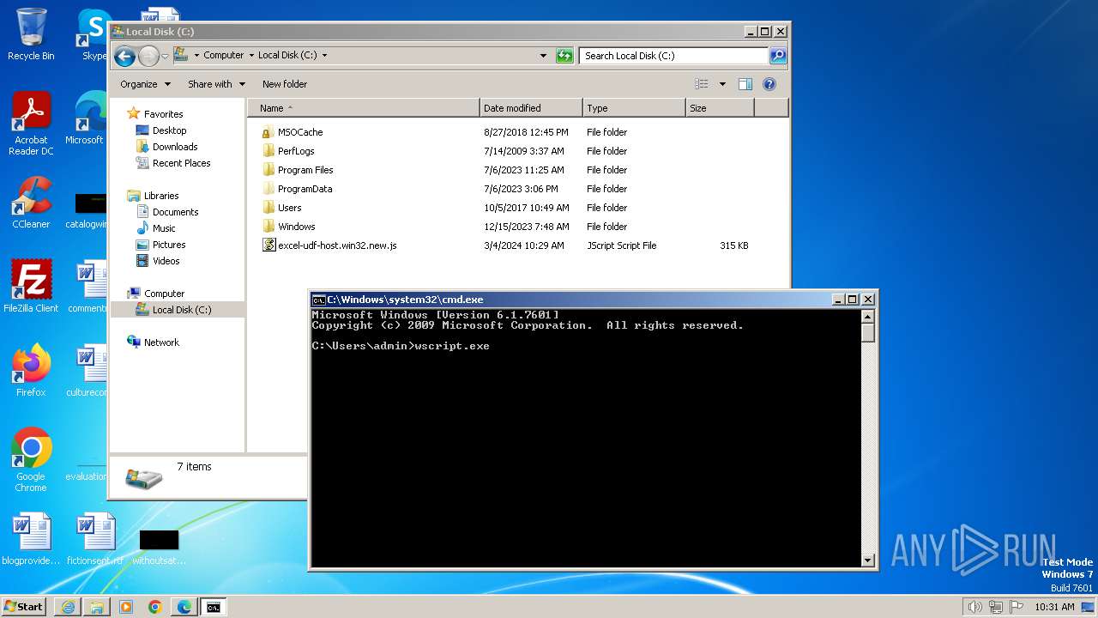
Task: Launch FileZilla Client shortcut
Action: 31,287
